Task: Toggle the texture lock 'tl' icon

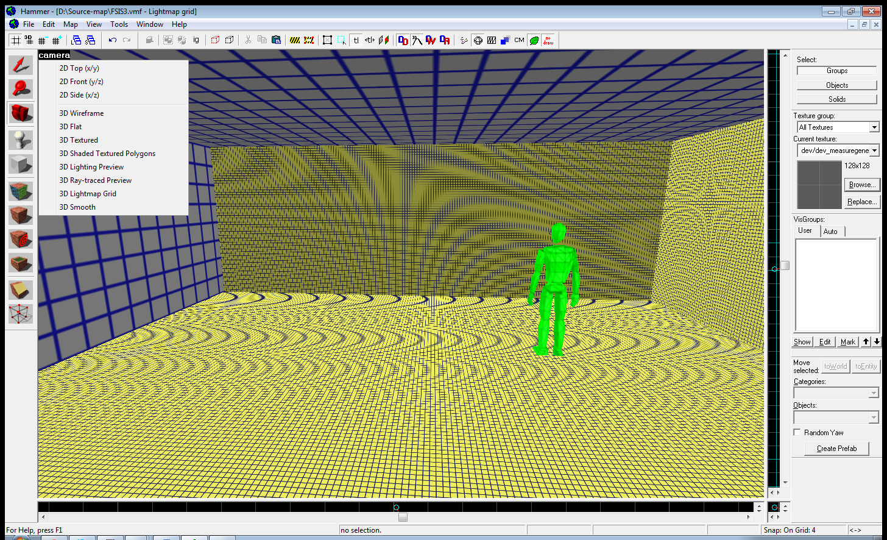Action: point(356,40)
